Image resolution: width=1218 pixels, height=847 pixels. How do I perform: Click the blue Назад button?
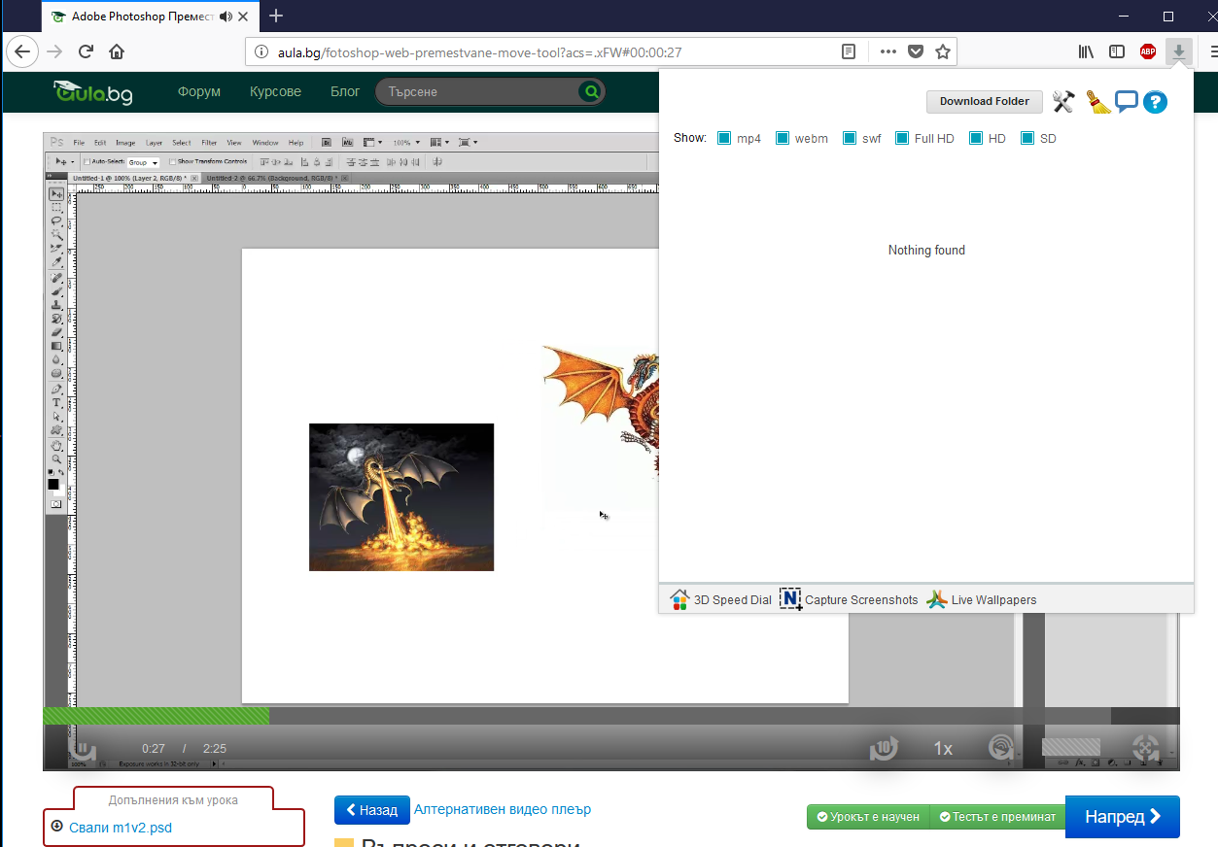[x=372, y=810]
